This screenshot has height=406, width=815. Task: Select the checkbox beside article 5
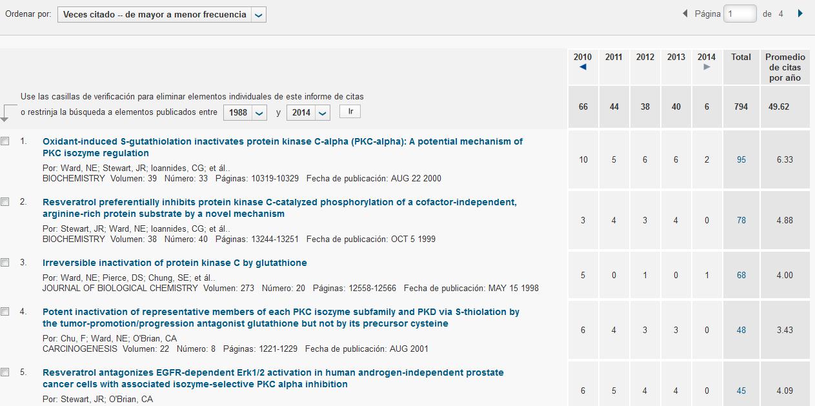click(x=5, y=372)
